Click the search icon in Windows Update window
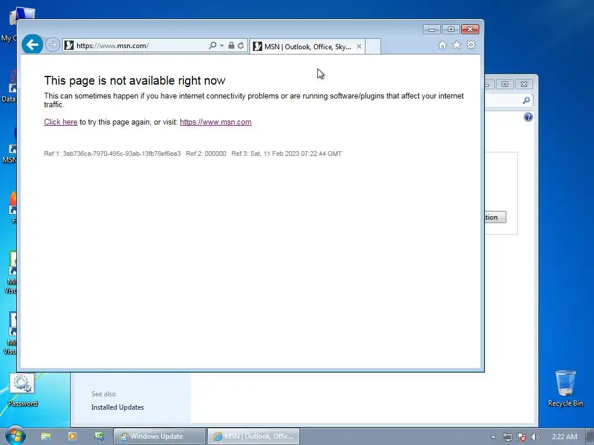Screen dimensions: 594x445 tap(526, 100)
